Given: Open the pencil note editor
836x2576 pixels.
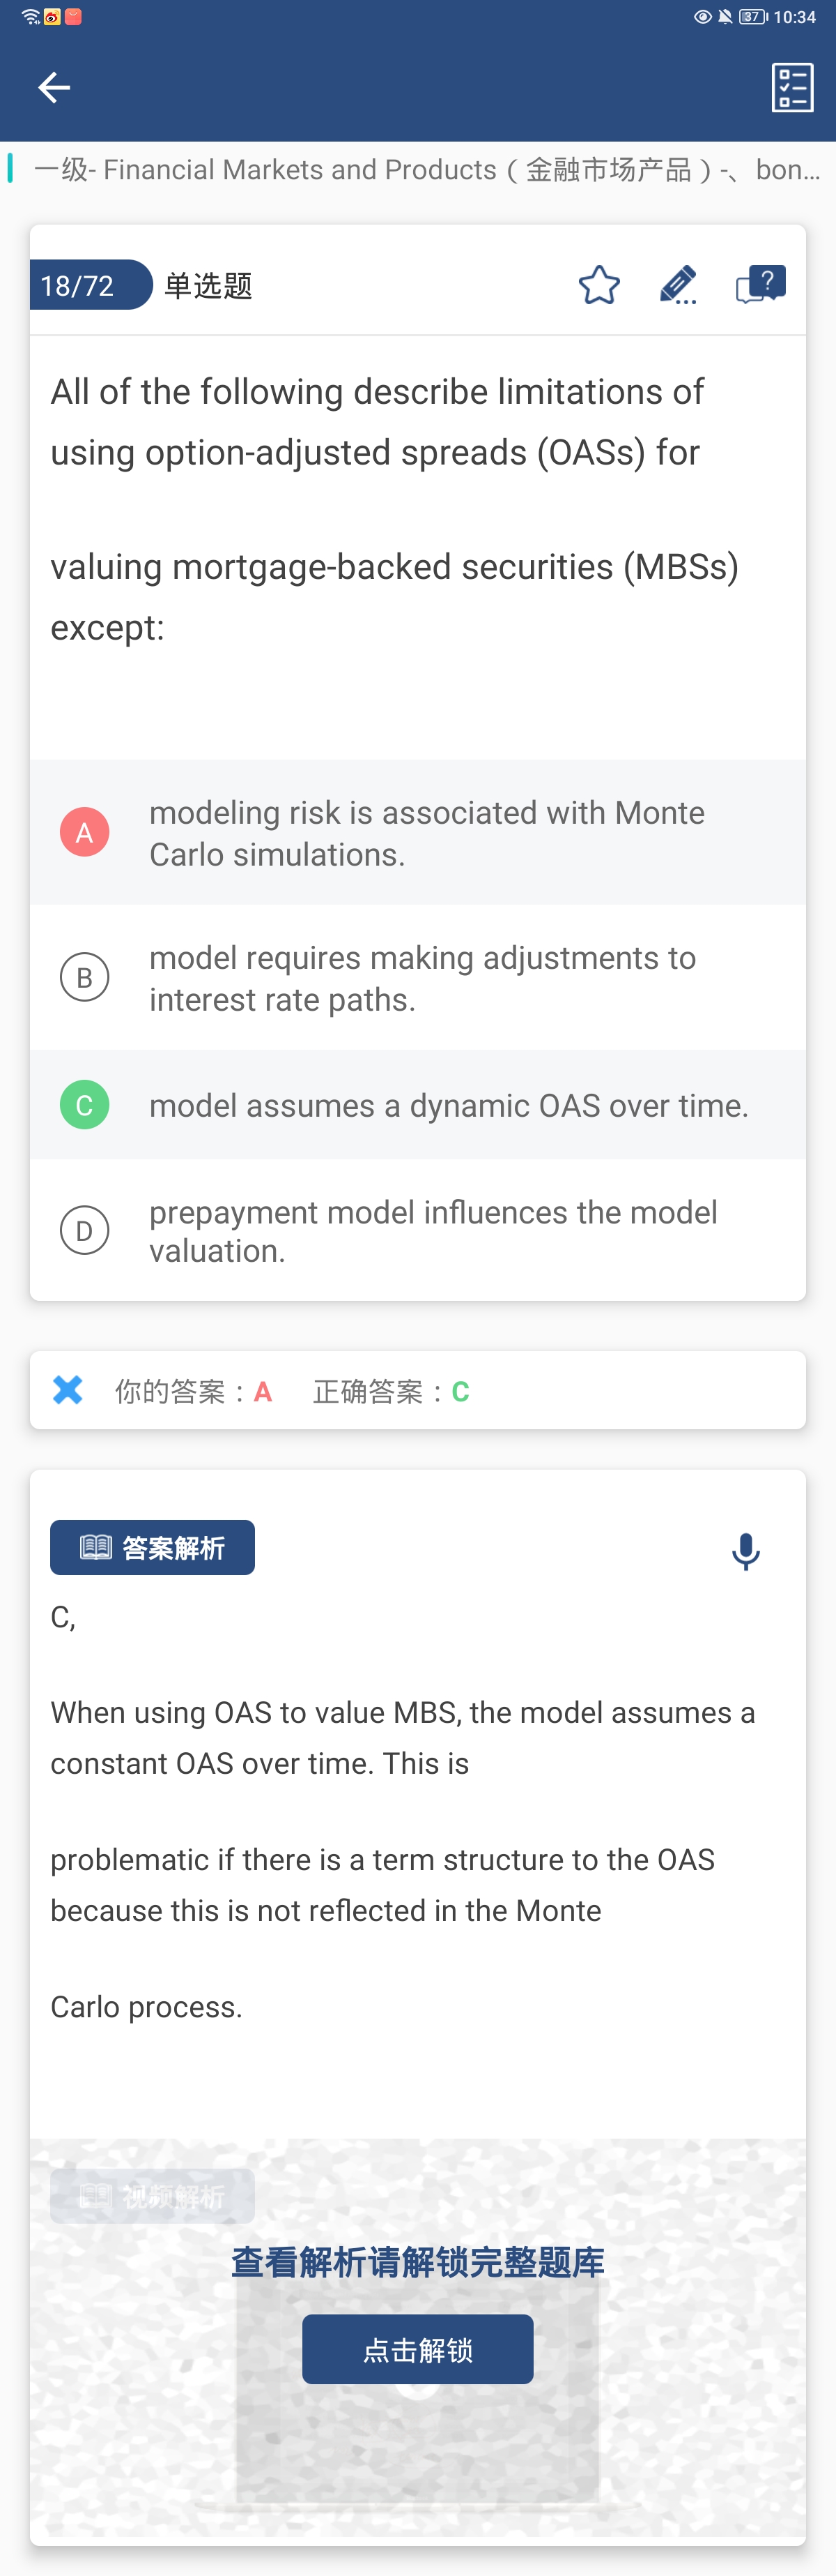Looking at the screenshot, I should [678, 285].
